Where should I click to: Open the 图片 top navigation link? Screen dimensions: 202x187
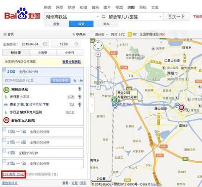coord(107,8)
